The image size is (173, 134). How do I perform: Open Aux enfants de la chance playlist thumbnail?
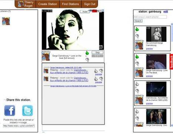[156, 89]
